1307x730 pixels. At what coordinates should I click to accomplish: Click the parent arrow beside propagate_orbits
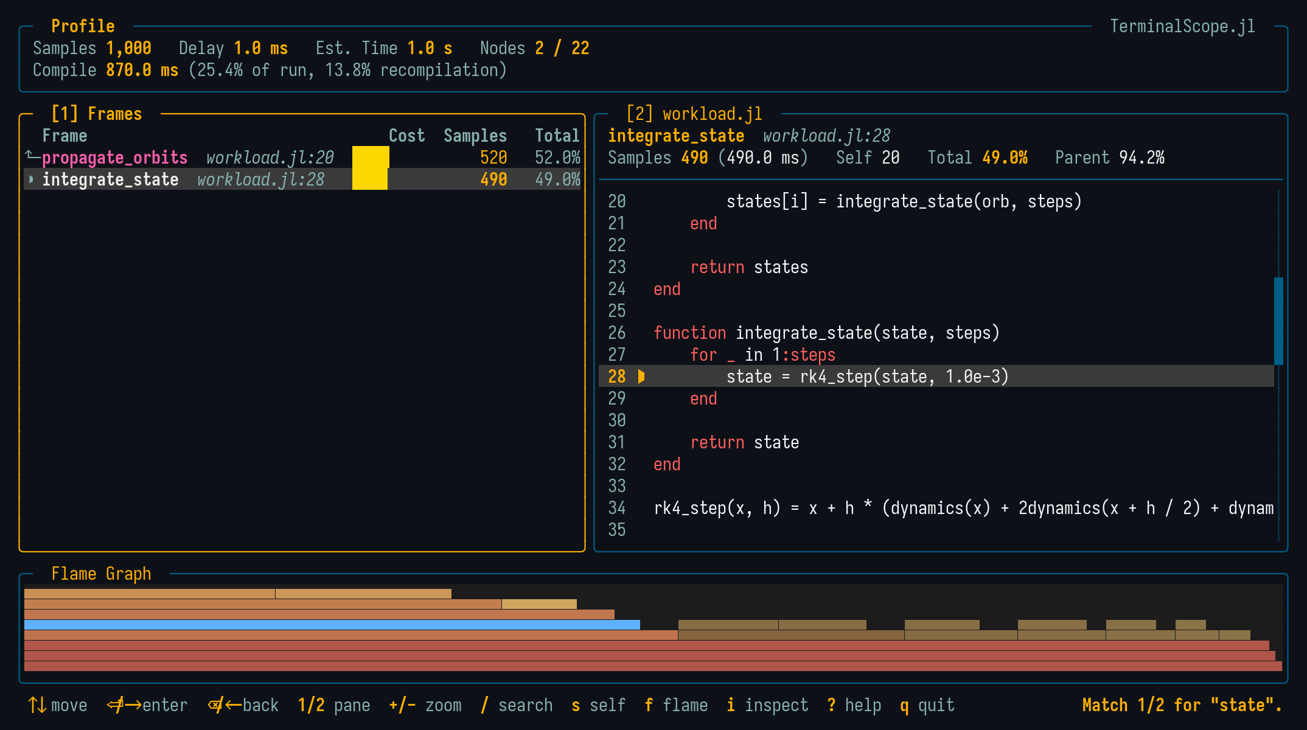click(x=32, y=157)
